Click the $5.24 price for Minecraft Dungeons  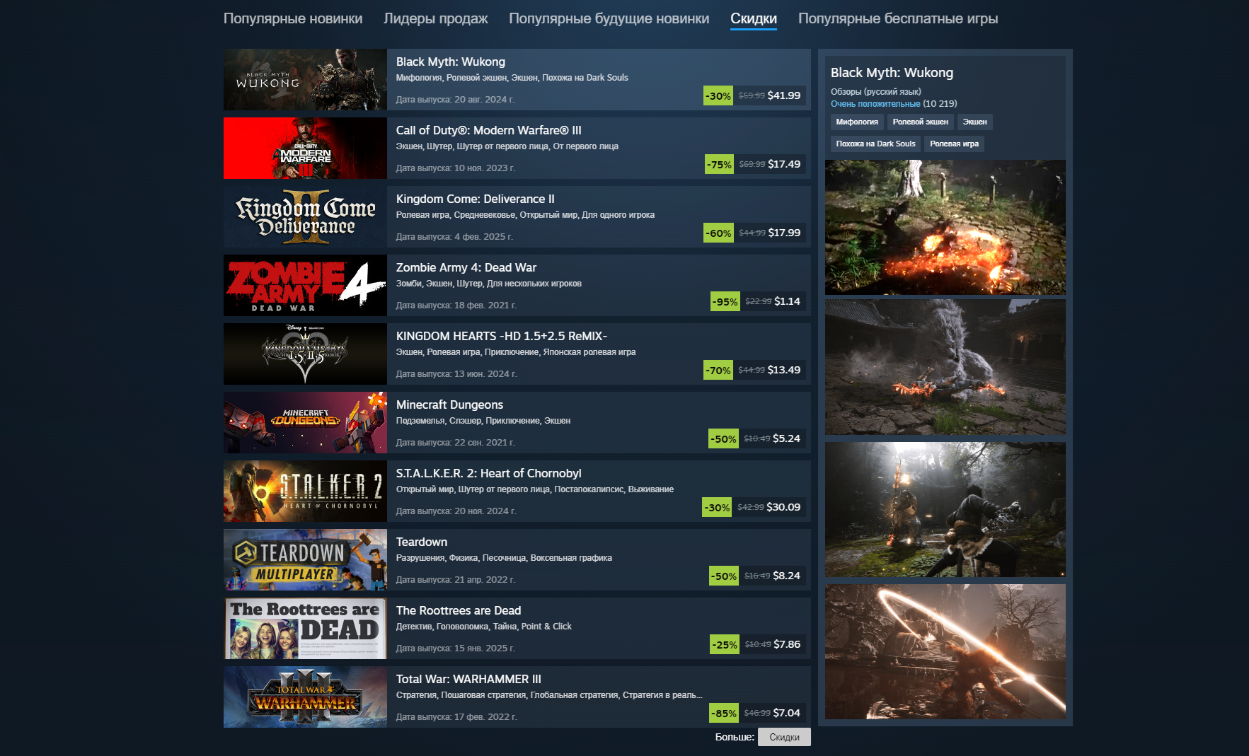coord(787,438)
